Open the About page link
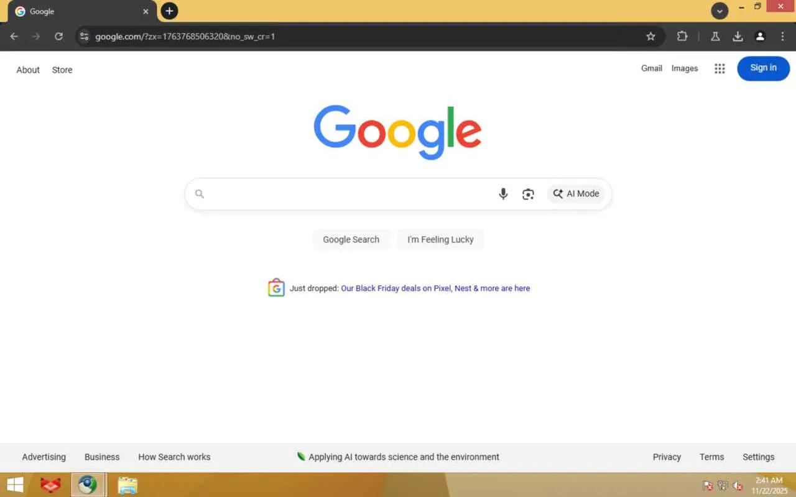The height and width of the screenshot is (497, 796). (x=28, y=70)
